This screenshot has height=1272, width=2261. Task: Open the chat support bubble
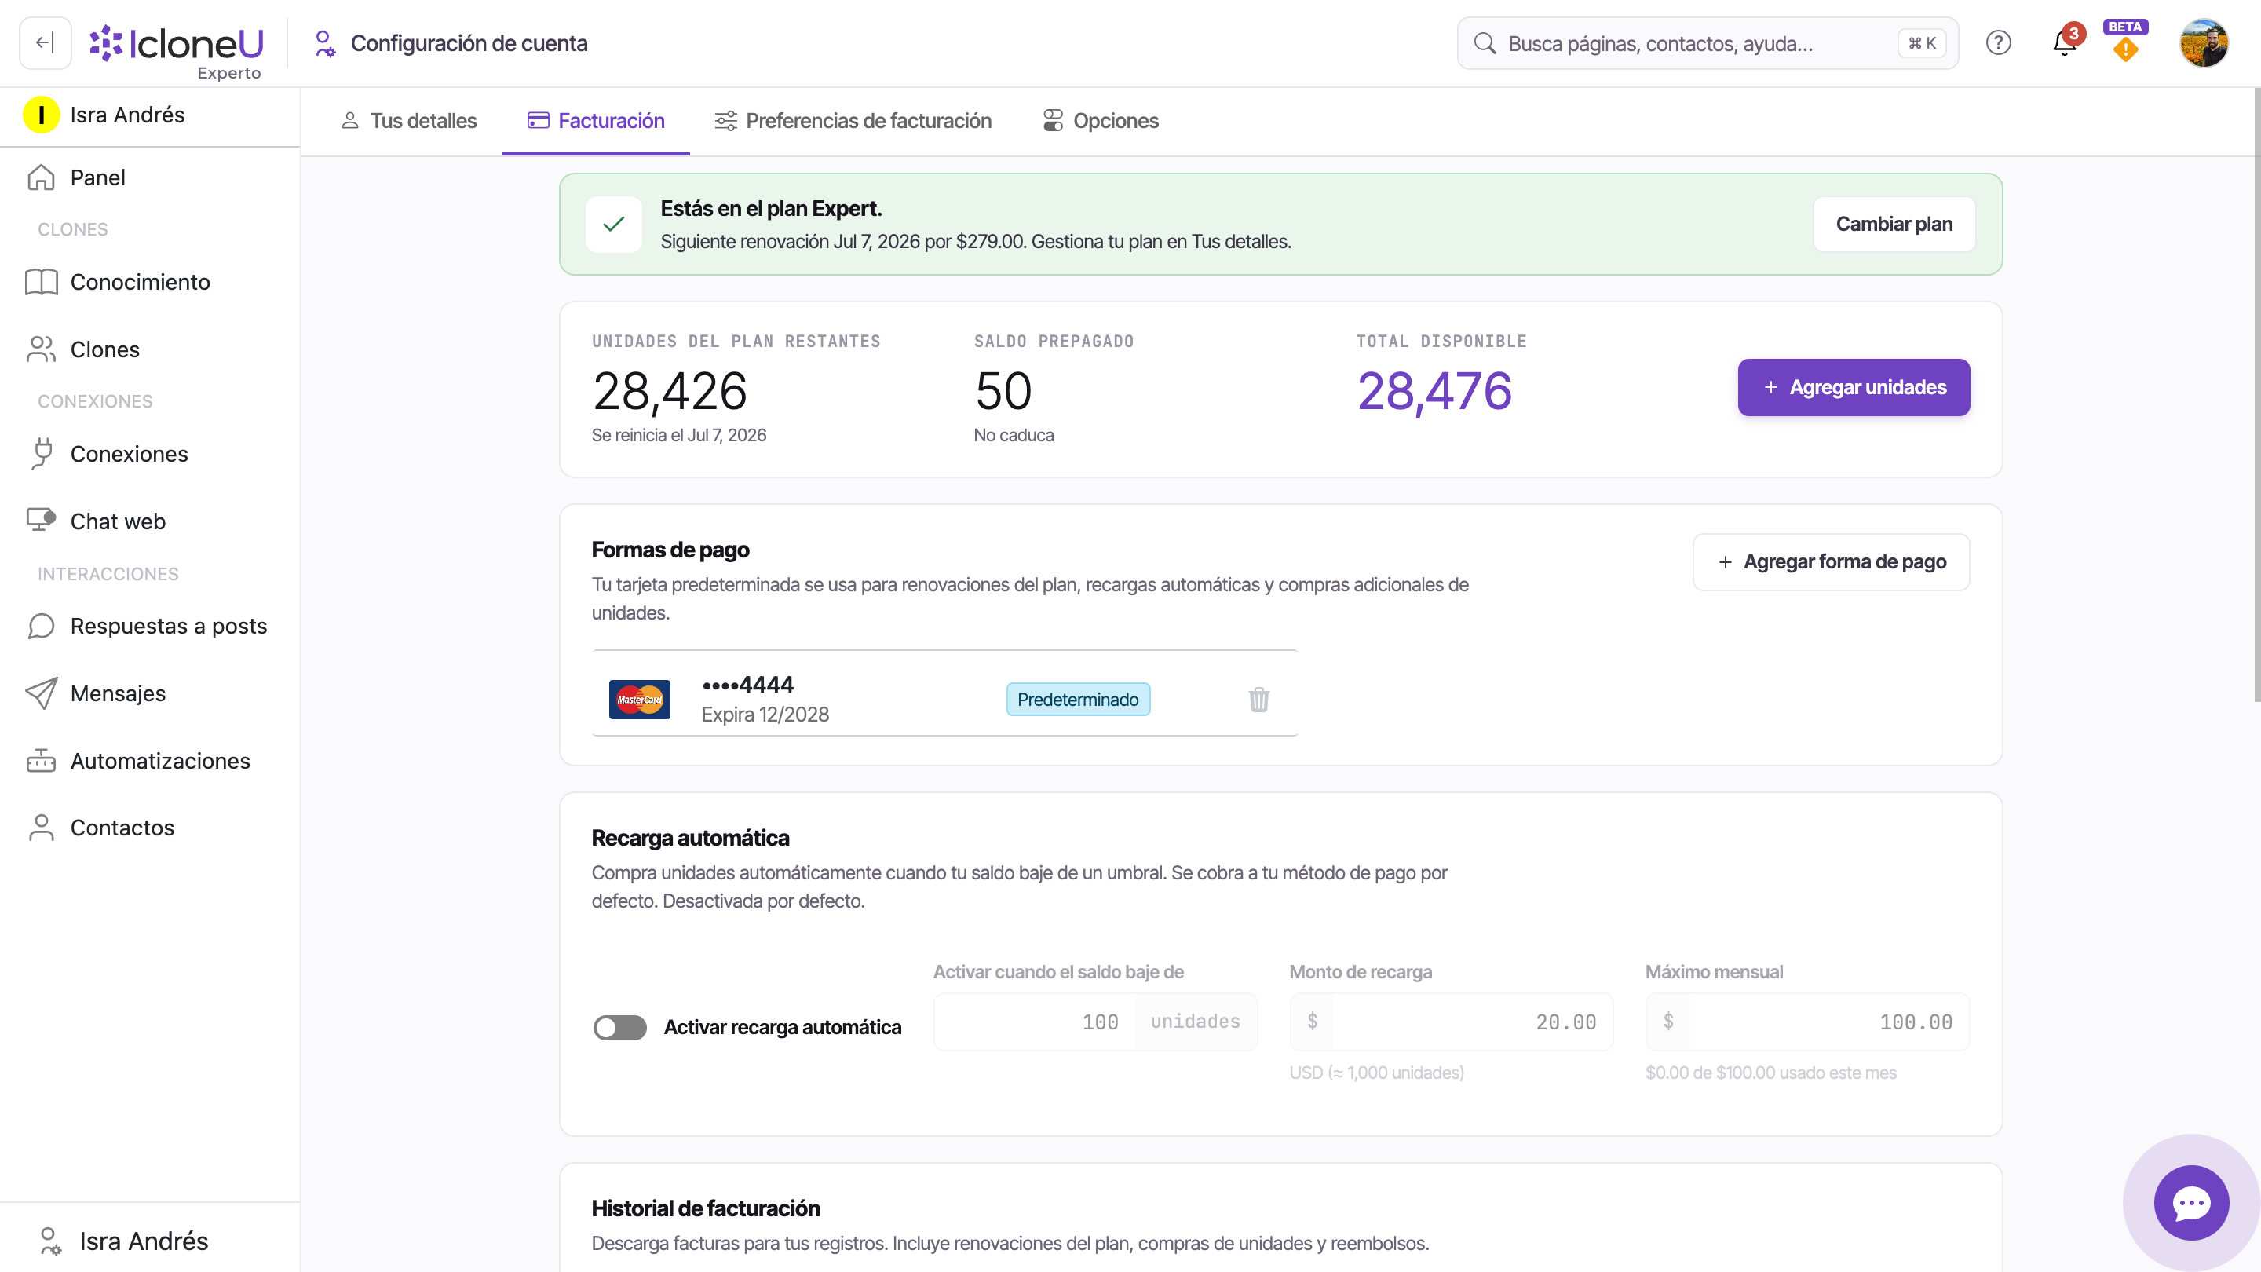[2191, 1203]
